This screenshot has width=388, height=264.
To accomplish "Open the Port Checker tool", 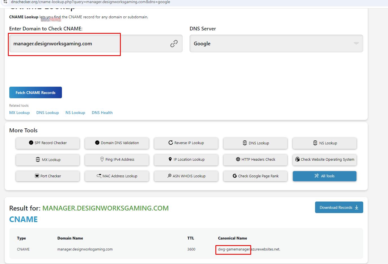I will 48,176.
